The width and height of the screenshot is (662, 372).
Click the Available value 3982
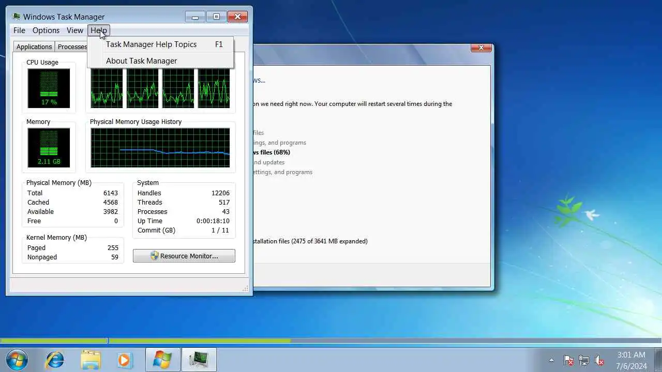111,212
